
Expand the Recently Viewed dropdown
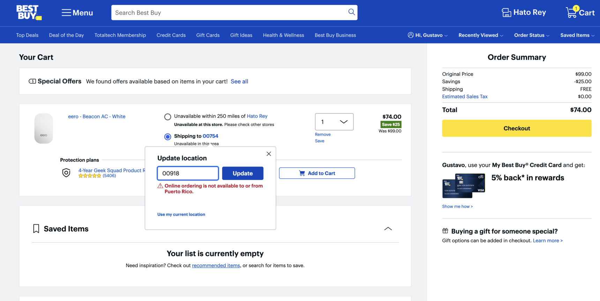(481, 35)
